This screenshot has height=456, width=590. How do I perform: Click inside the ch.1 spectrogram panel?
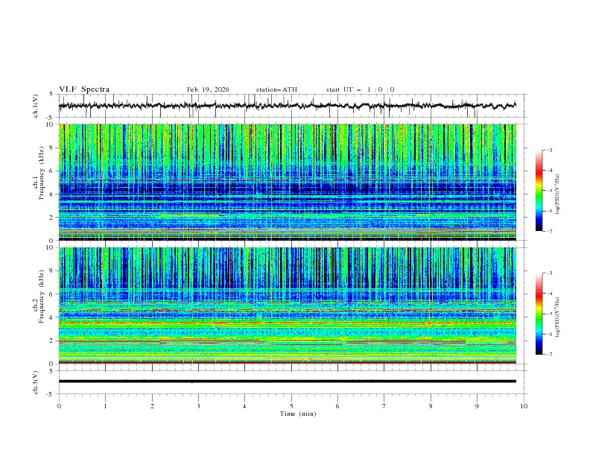click(291, 182)
